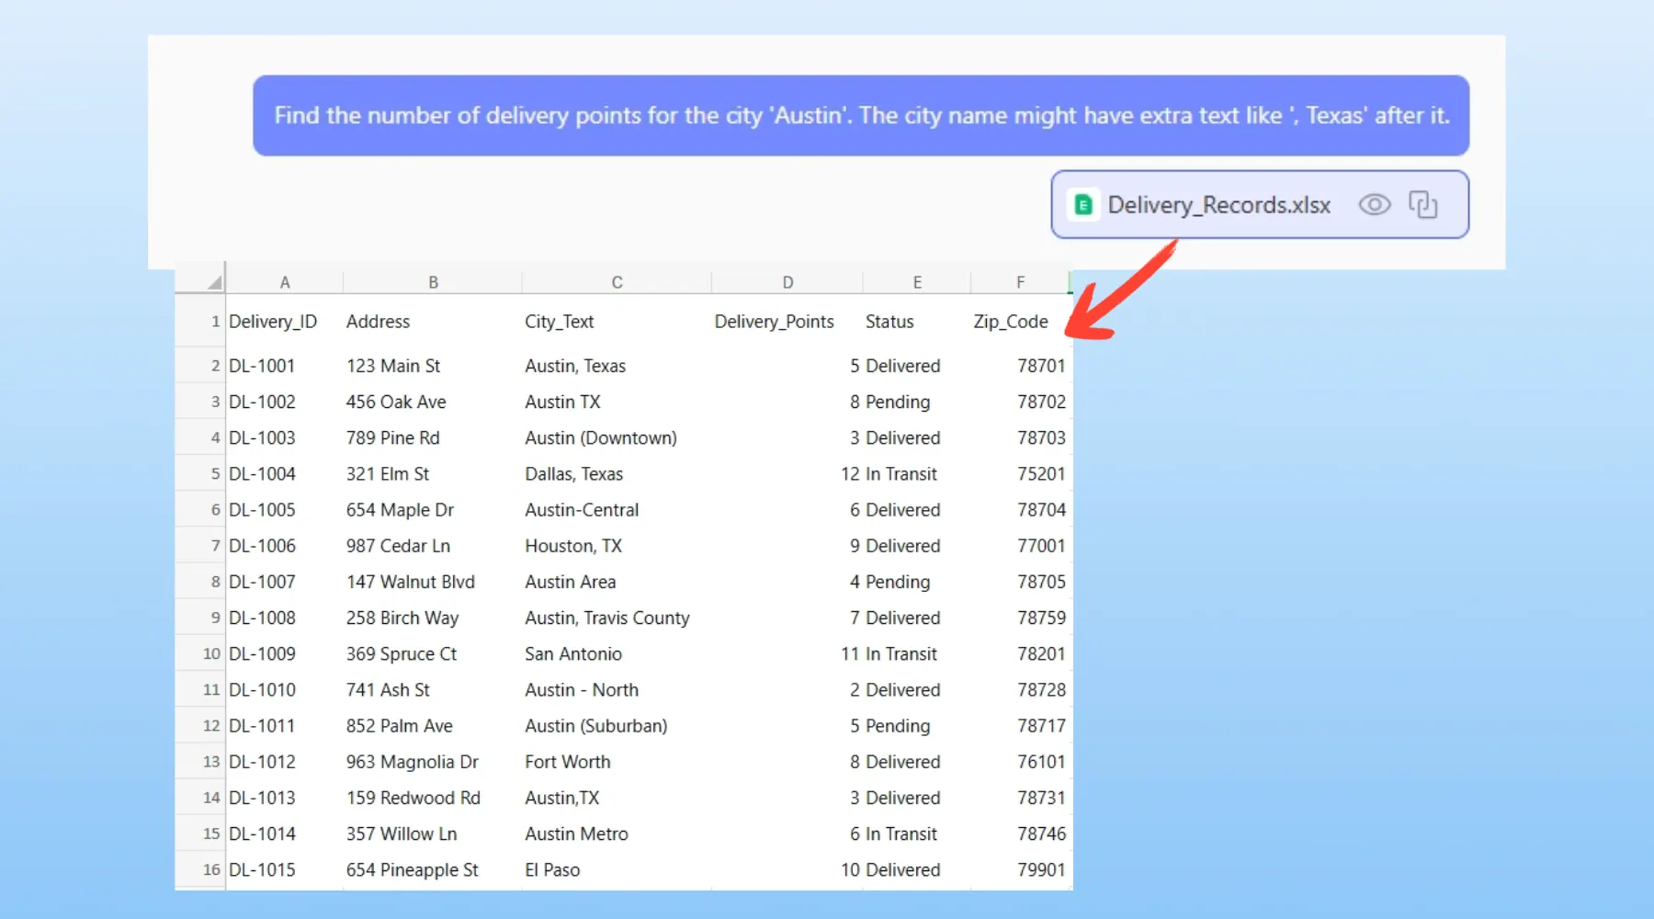Click the DL-1010 delivery ID cell

click(263, 690)
